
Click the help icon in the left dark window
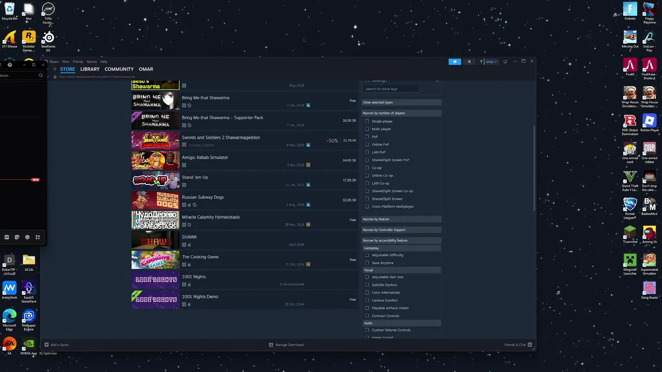(x=10, y=65)
